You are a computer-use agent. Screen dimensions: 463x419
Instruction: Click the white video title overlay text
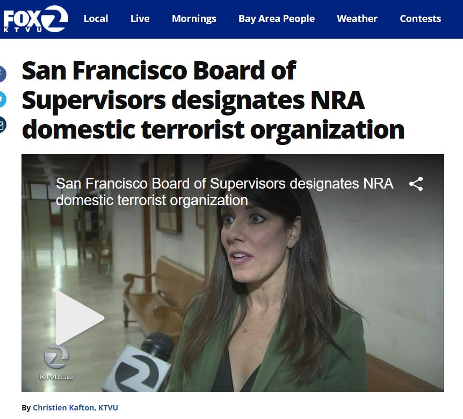225,192
